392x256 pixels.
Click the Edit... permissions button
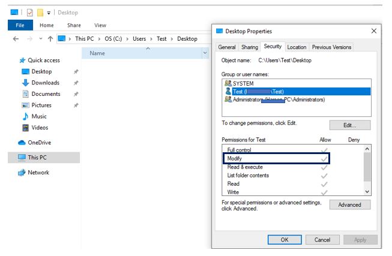pos(350,125)
